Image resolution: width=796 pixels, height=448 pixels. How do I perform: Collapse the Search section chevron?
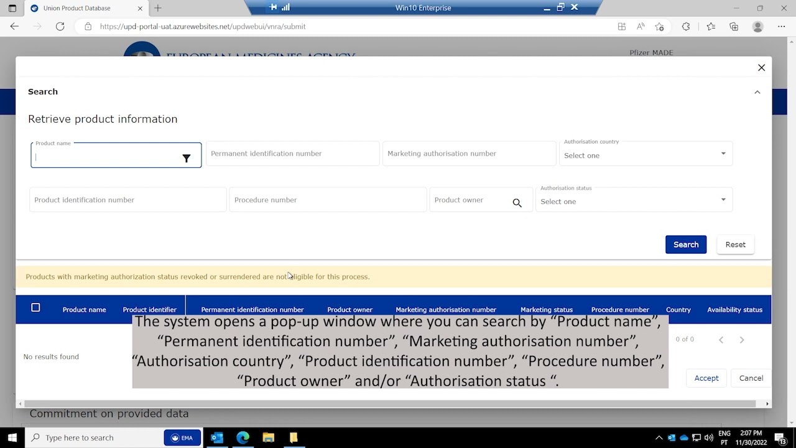point(757,92)
